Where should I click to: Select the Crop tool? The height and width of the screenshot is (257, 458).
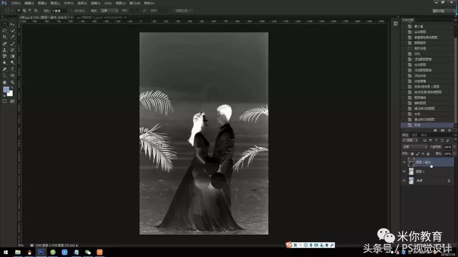(x=5, y=37)
